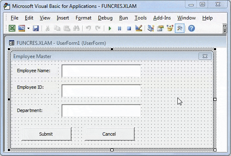This screenshot has width=231, height=156.
Task: Save the project with the floppy disk icon
Action: pos(36,28)
